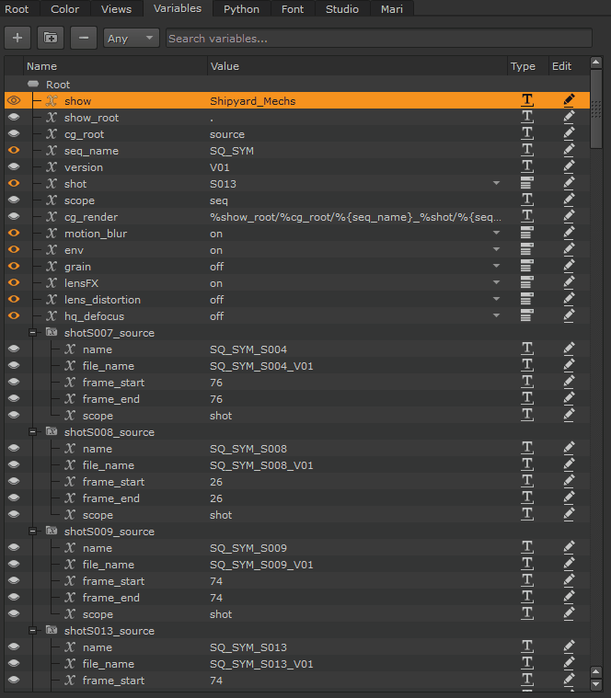Open the Studio tab

pyautogui.click(x=342, y=9)
